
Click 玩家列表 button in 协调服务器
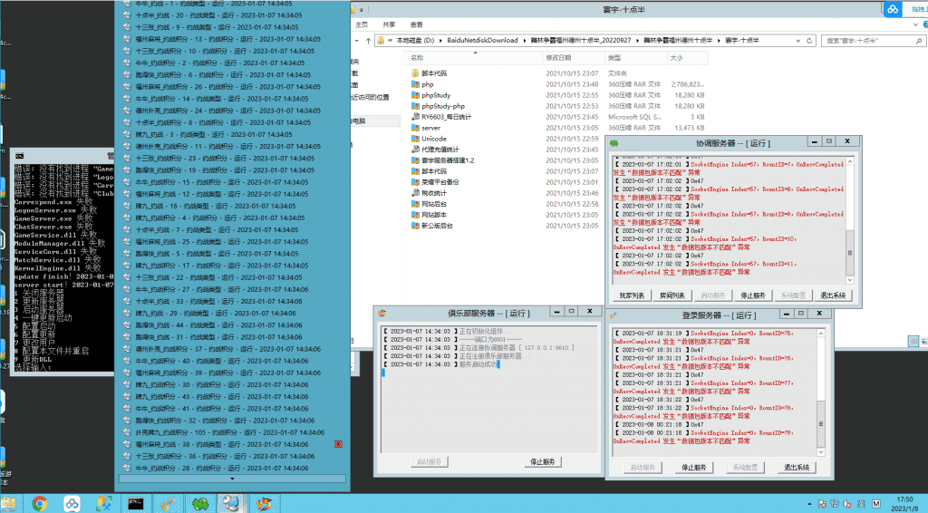(x=632, y=295)
